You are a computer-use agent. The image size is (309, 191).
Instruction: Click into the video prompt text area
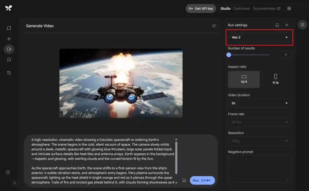[102, 161]
